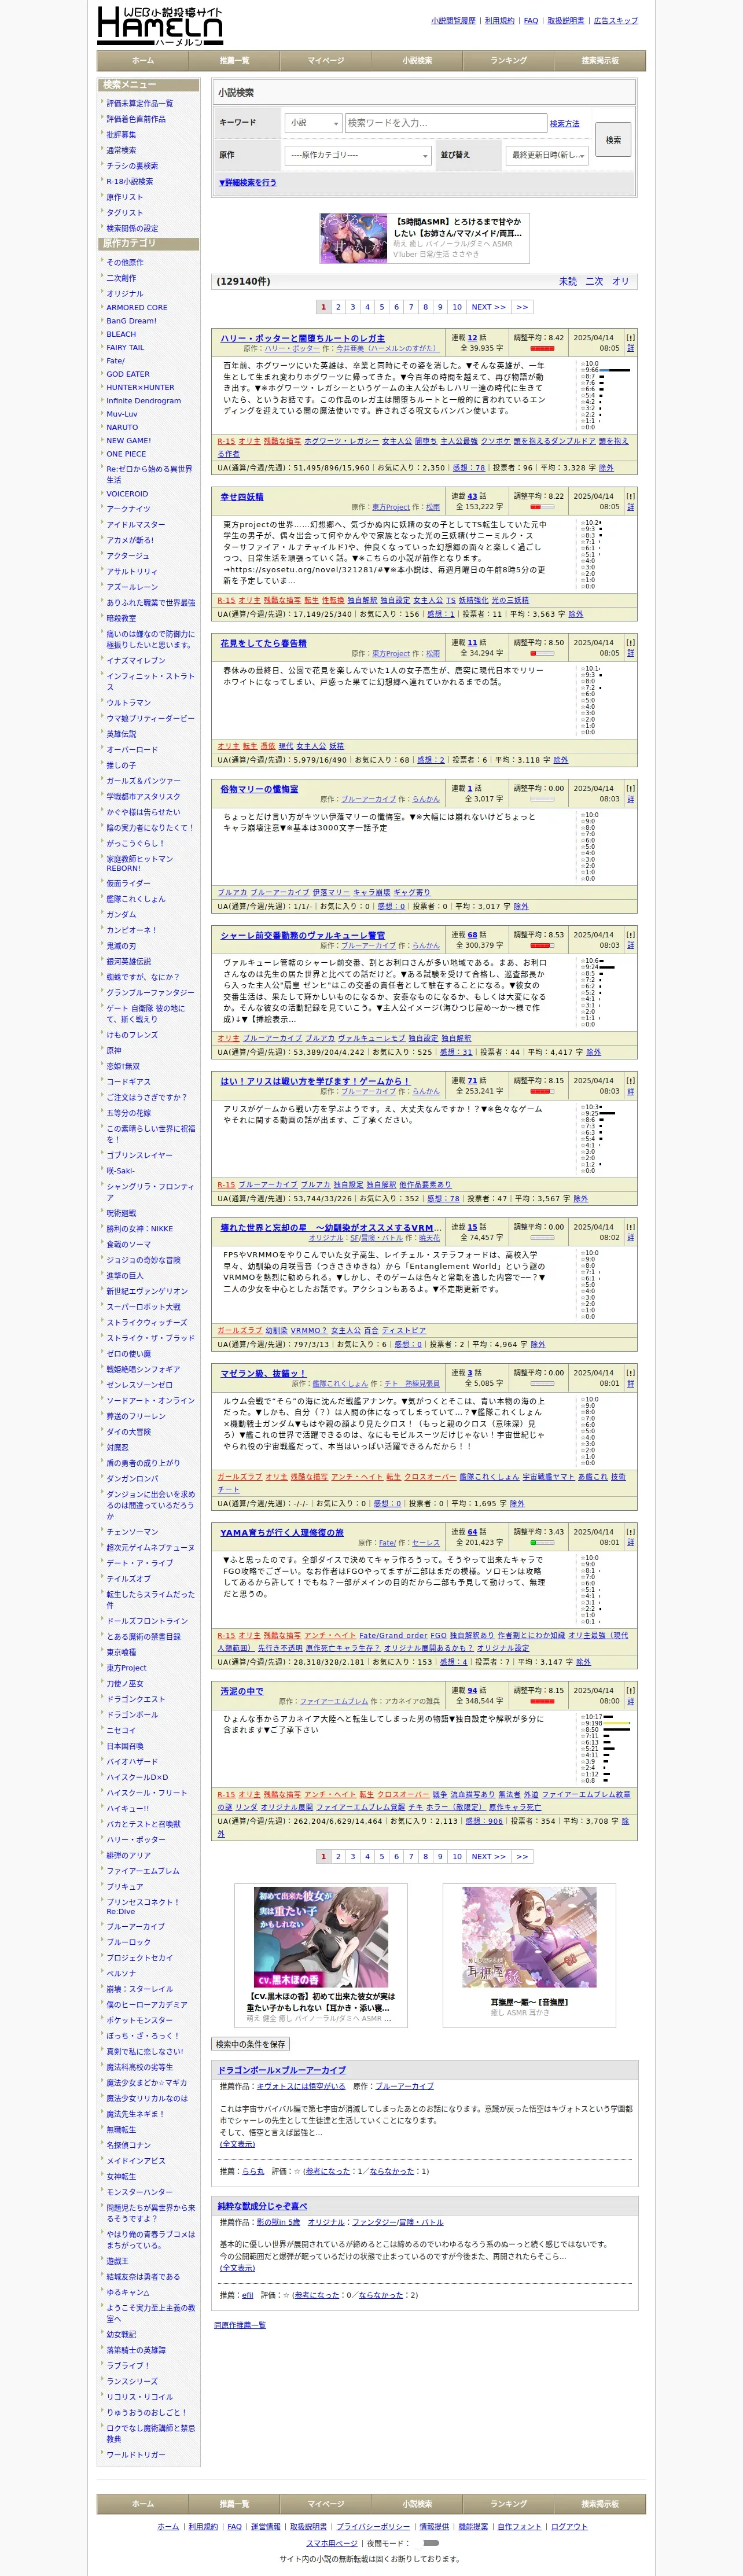Viewport: 743px width, 2576px height.
Task: Open R-18小説検索 in search menu
Action: (130, 182)
